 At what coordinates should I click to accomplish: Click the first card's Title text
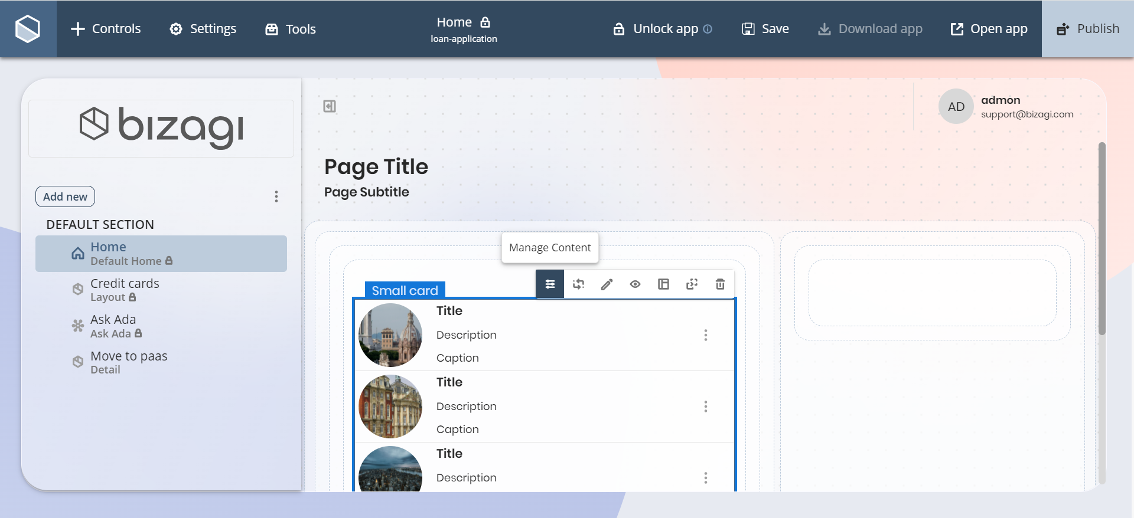[x=449, y=311]
